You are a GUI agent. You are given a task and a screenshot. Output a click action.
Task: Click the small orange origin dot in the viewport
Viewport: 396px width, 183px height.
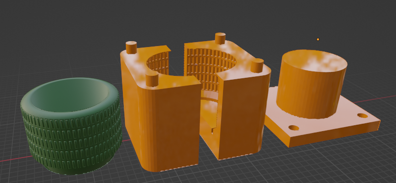[318, 40]
